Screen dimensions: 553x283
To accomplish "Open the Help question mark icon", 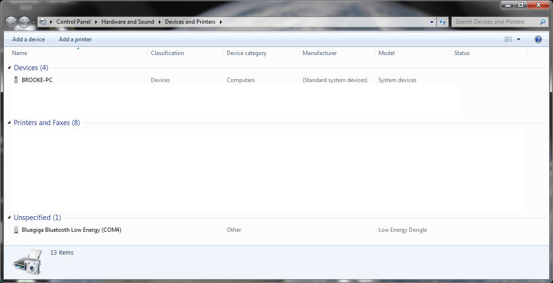I will [538, 39].
